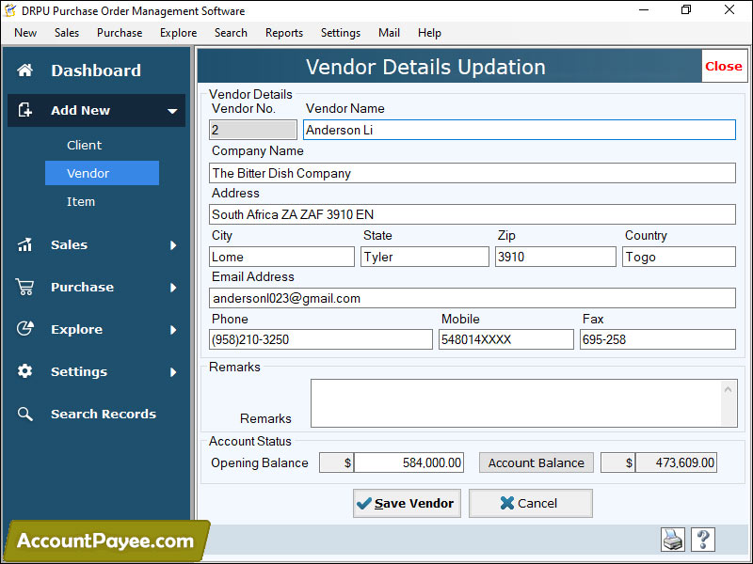
Task: Collapse the Add New section chevron
Action: pyautogui.click(x=172, y=110)
